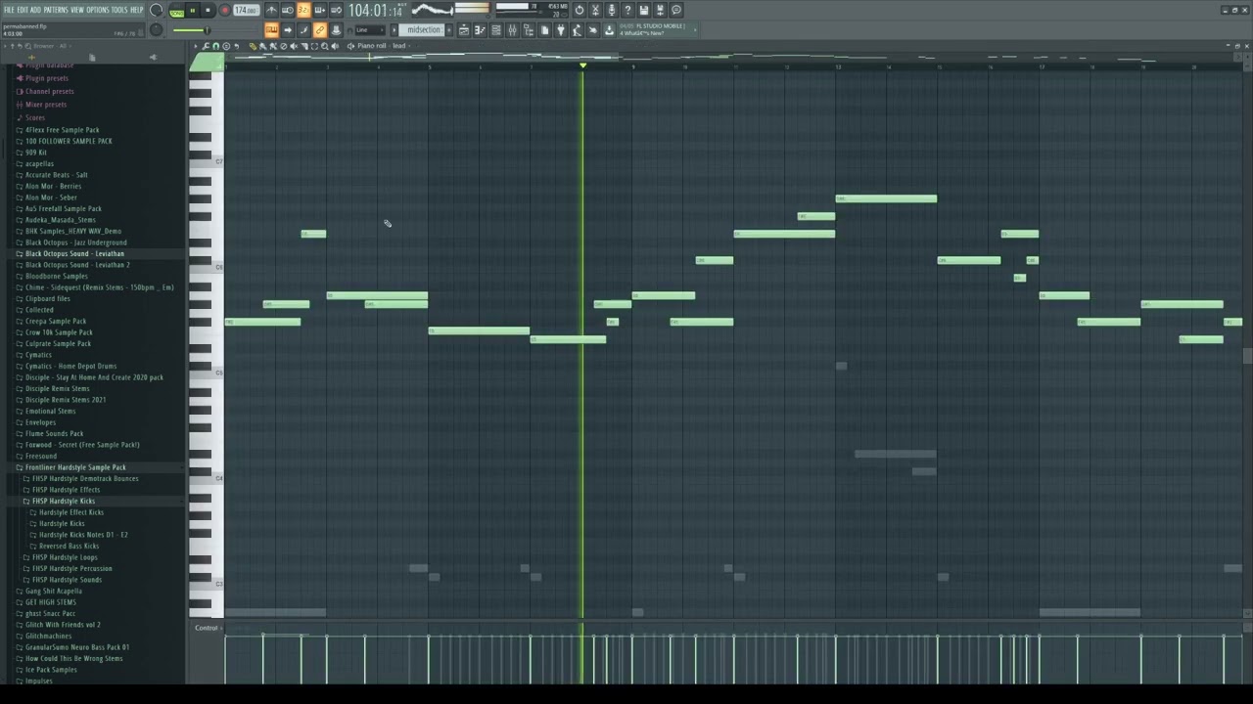Screen dimensions: 1253x704
Task: Open the chat bubble icon in top toolbar
Action: (675, 10)
